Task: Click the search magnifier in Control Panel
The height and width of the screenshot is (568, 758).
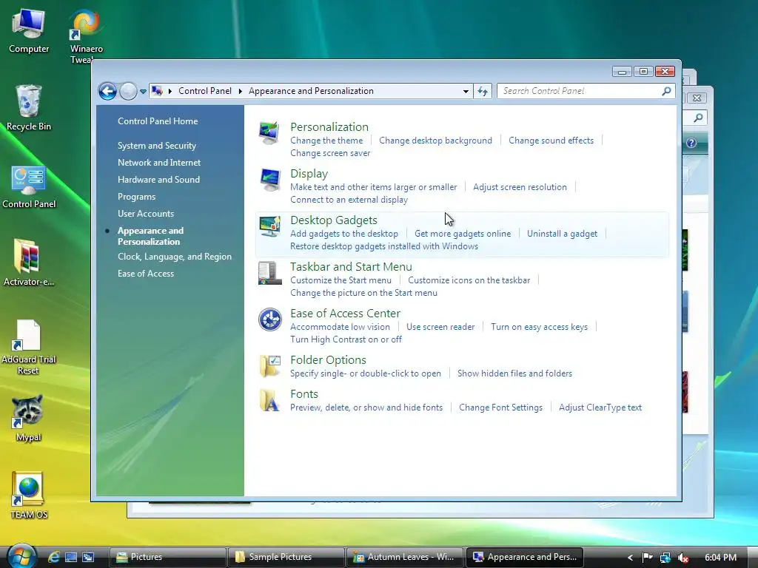Action: tap(666, 91)
